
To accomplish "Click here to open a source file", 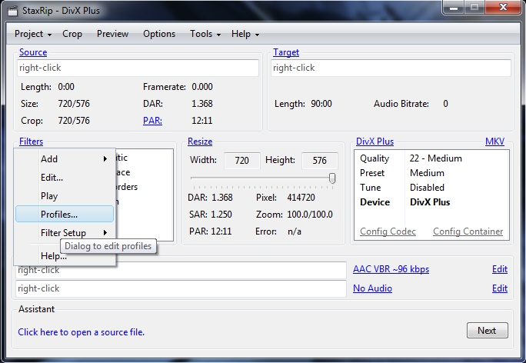I will point(82,332).
